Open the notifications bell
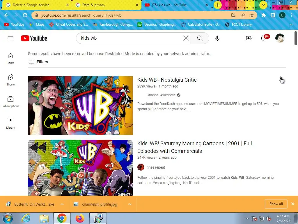Image resolution: width=298 pixels, height=224 pixels. pos(263,38)
